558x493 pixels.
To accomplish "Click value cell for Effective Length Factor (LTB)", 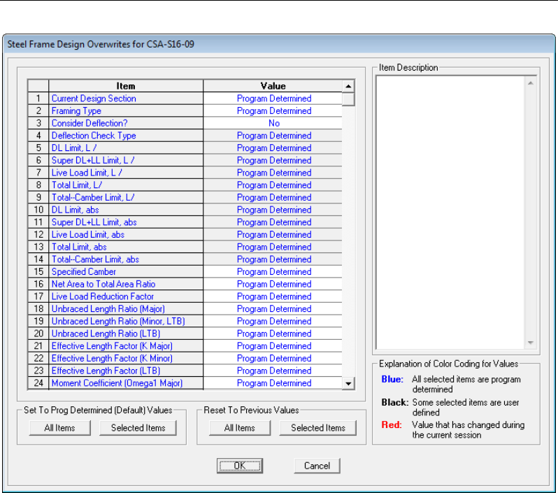I will (273, 371).
